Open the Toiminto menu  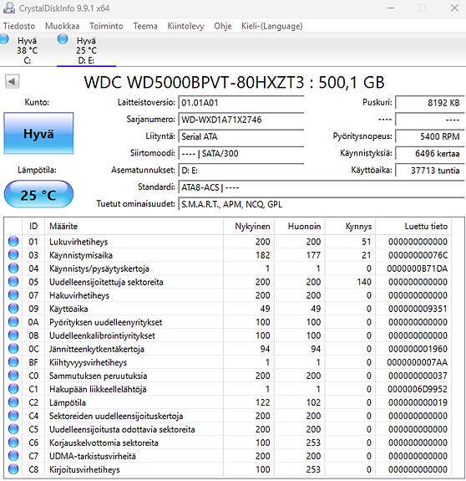[106, 26]
